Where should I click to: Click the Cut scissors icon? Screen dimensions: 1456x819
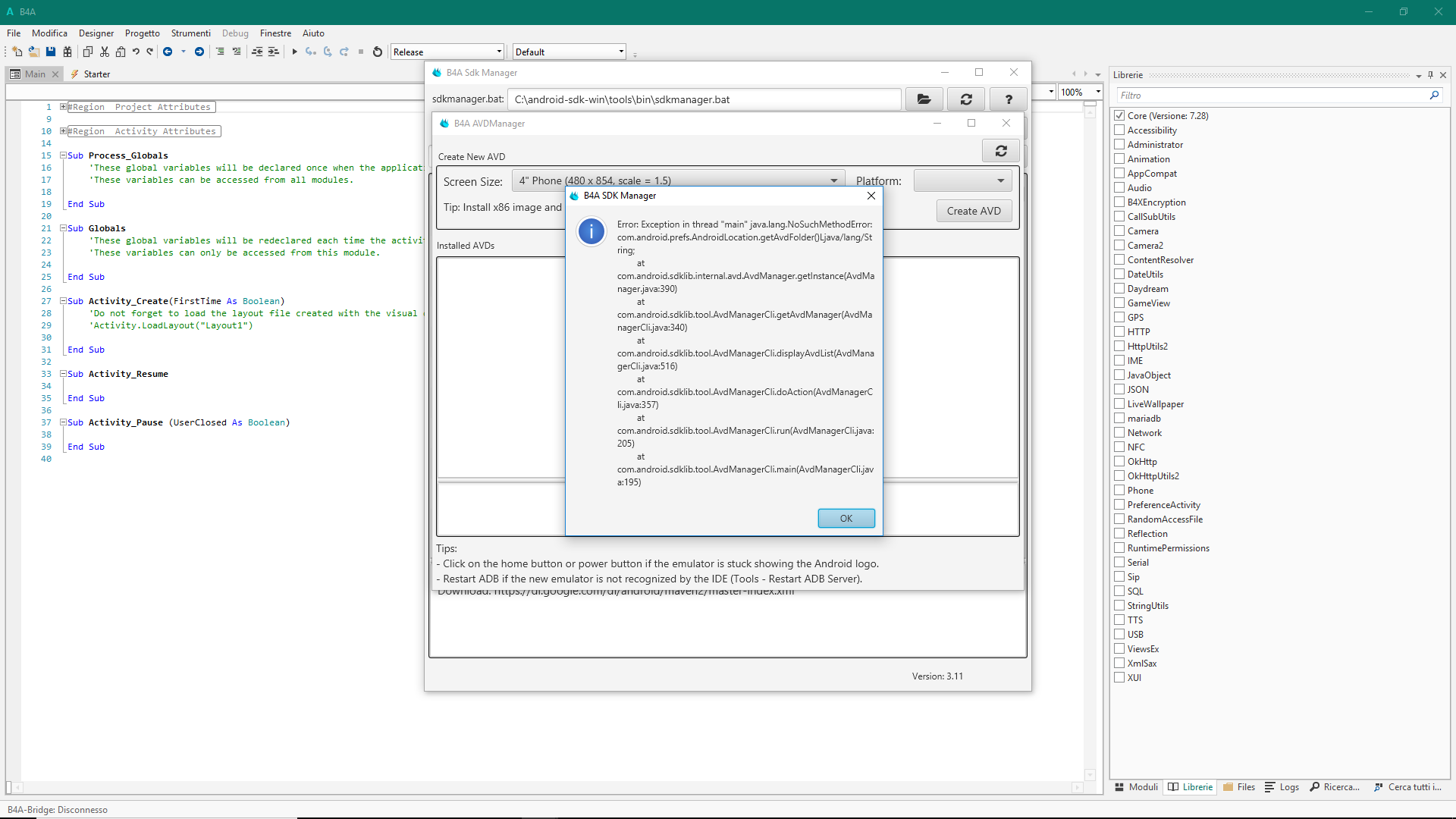(105, 52)
